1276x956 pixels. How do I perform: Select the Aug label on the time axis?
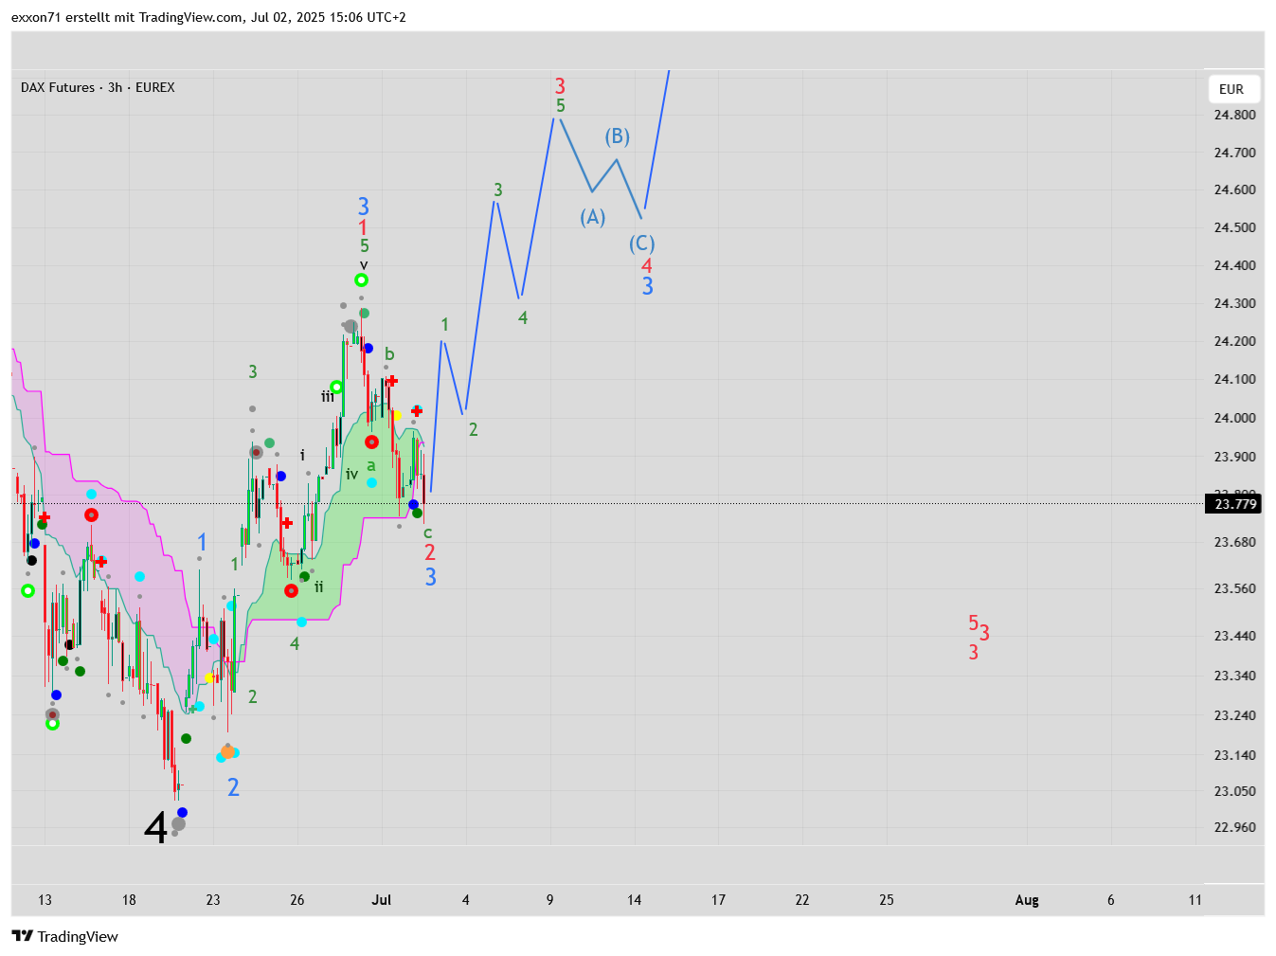pos(1027,900)
